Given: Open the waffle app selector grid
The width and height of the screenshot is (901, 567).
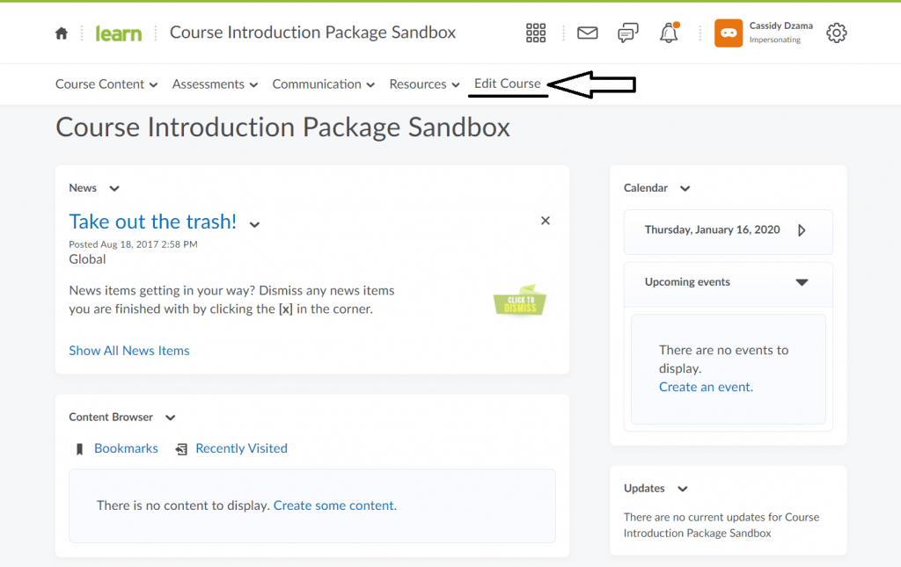Looking at the screenshot, I should [x=535, y=33].
